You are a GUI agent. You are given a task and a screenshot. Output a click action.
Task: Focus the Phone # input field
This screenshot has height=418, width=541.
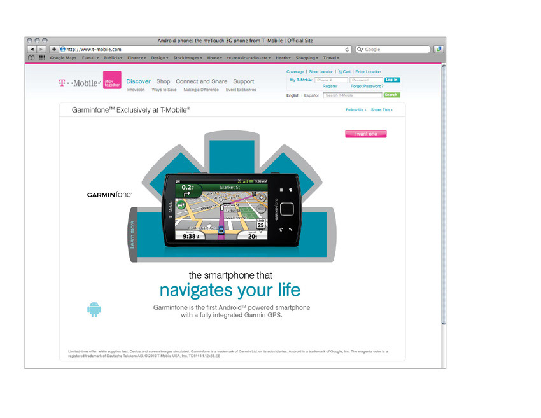coord(331,80)
